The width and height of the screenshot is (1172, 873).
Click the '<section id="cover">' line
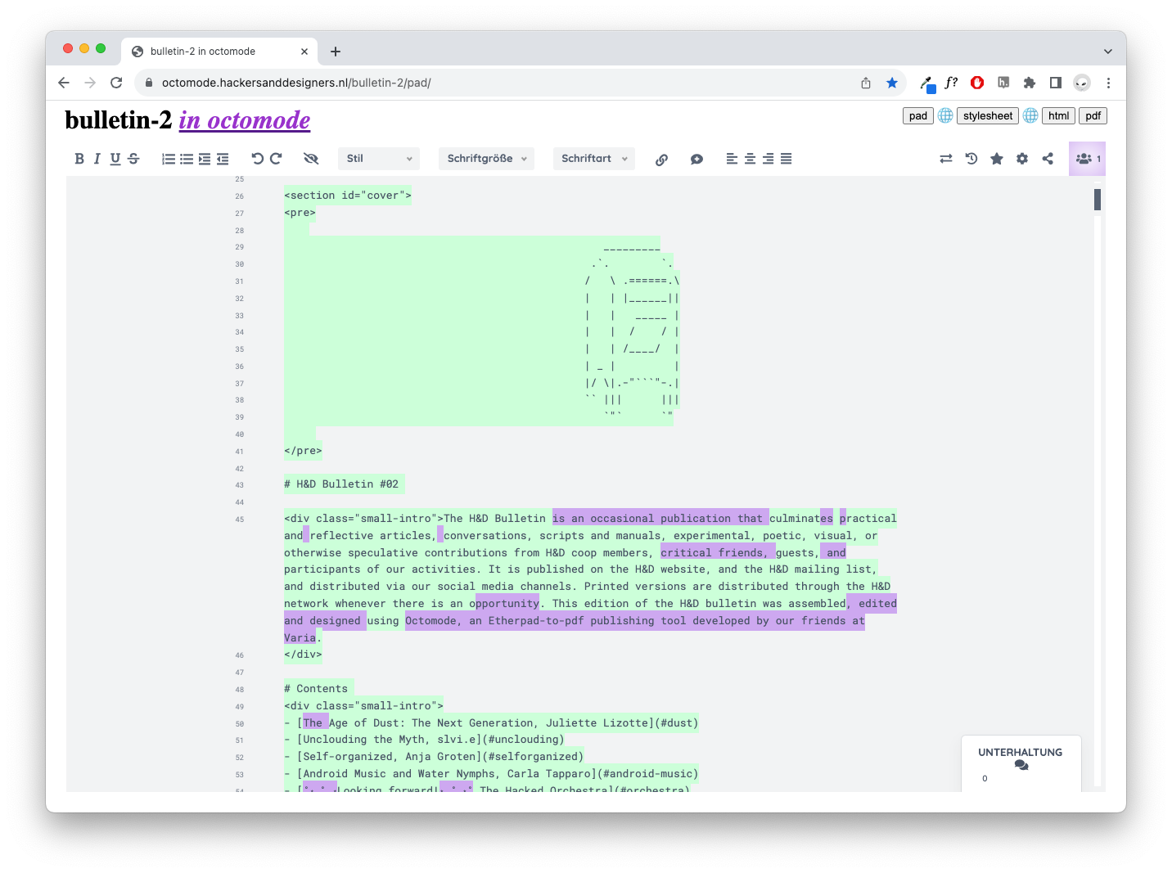[x=348, y=196]
